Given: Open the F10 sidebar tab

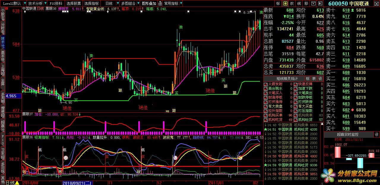Looking at the screenshot, I should pos(3,140).
